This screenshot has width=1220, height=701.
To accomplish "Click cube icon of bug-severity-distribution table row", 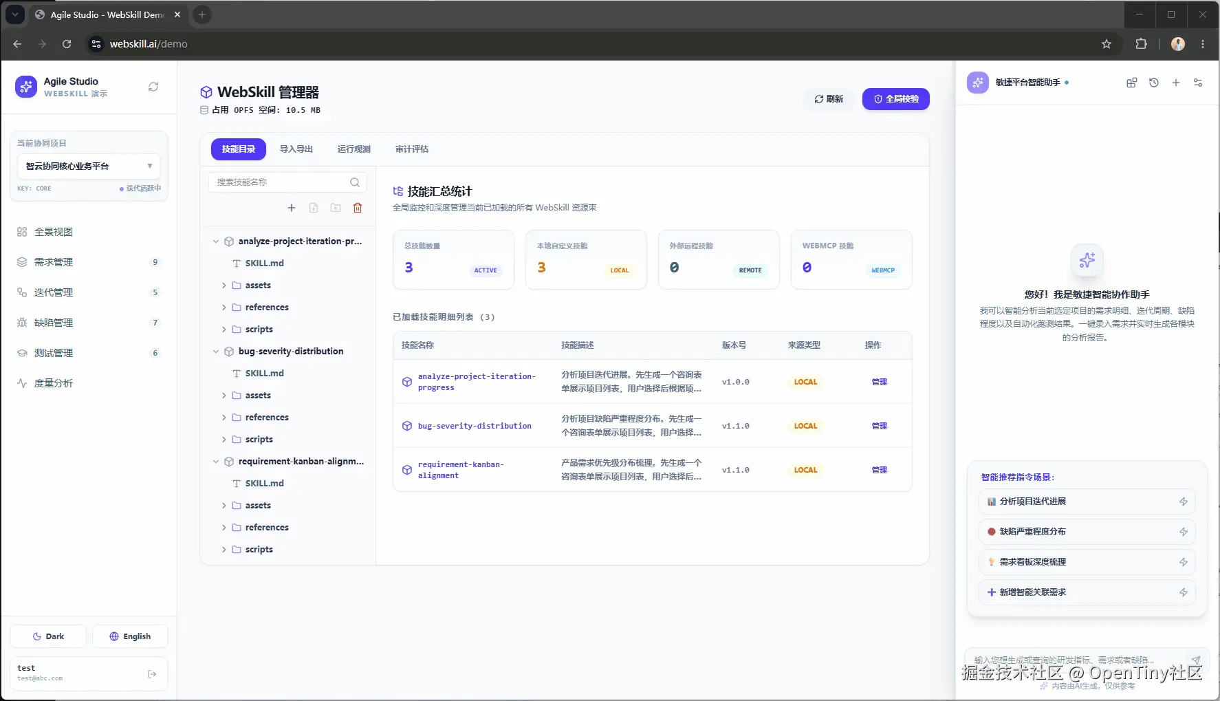I will 407,426.
